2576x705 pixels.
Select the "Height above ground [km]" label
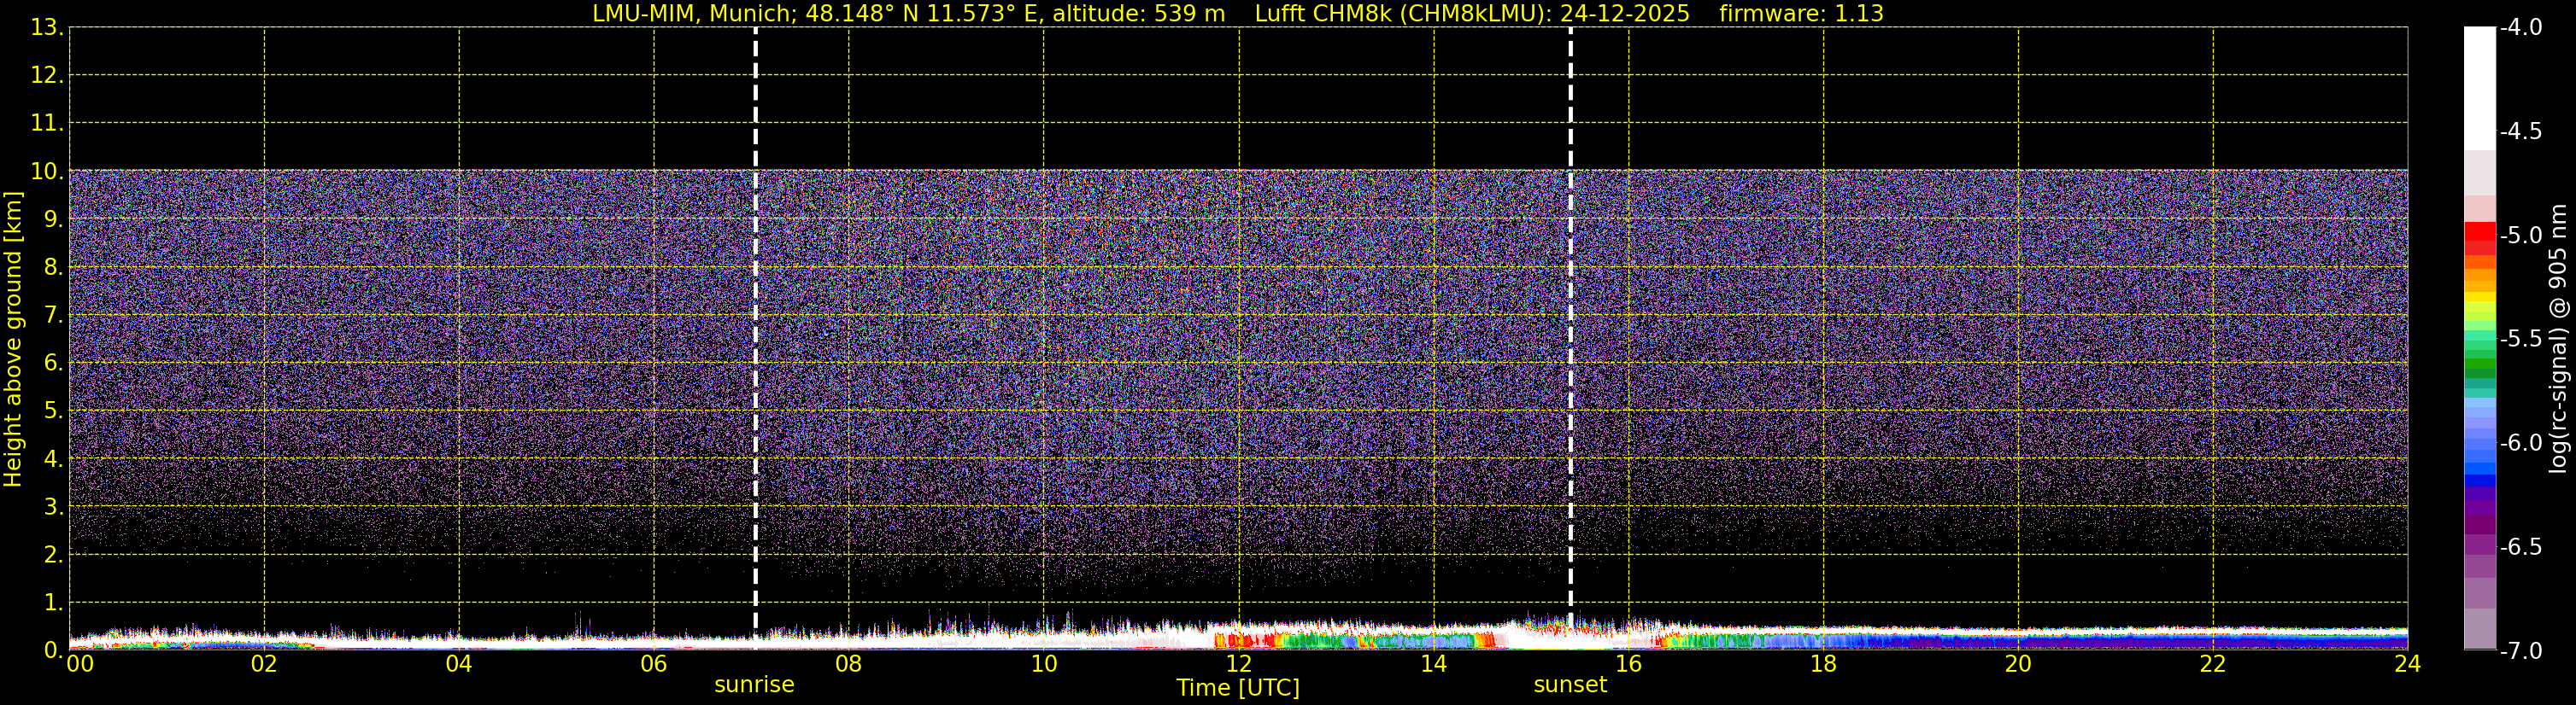[13, 340]
